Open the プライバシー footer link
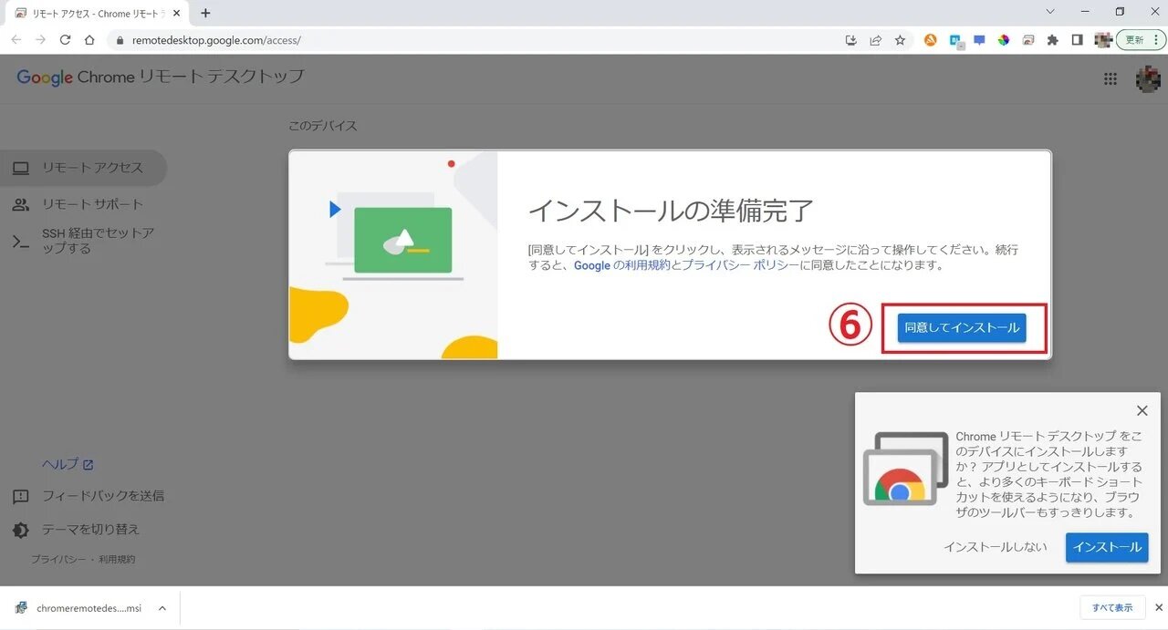 click(x=58, y=559)
